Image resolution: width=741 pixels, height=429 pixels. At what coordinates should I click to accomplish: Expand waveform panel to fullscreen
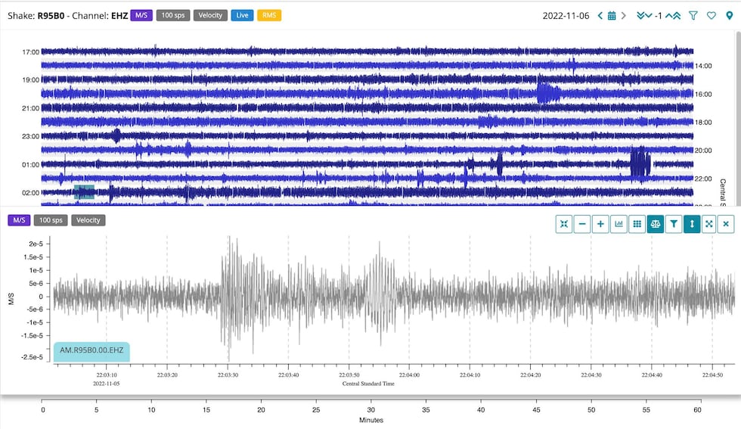(x=709, y=224)
